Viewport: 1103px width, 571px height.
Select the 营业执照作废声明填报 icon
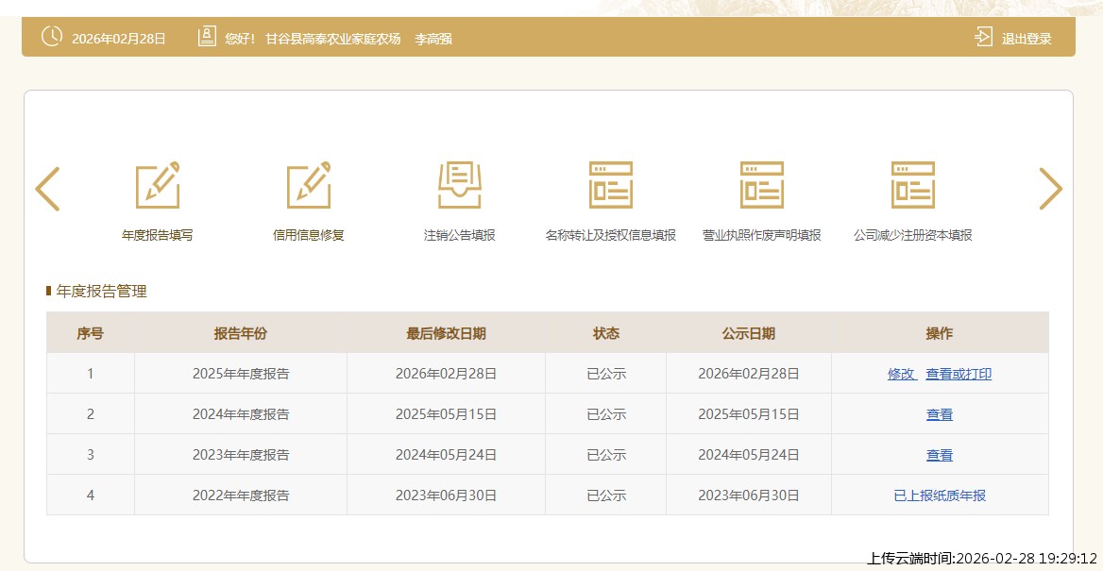(762, 185)
